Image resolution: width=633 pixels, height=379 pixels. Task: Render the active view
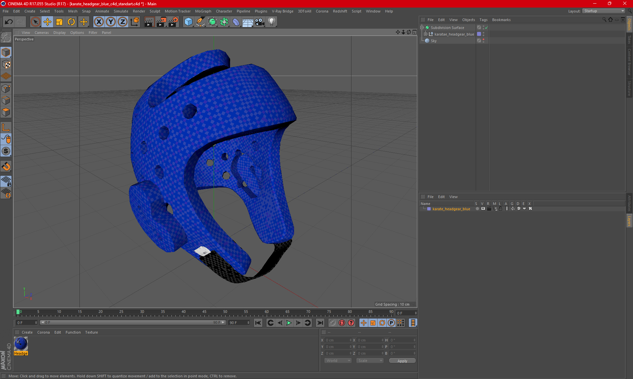click(149, 22)
